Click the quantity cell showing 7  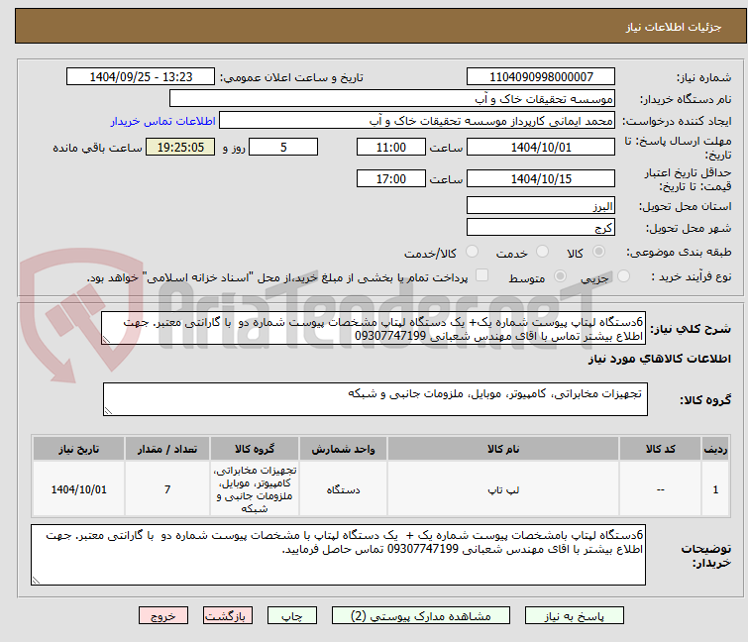[167, 489]
